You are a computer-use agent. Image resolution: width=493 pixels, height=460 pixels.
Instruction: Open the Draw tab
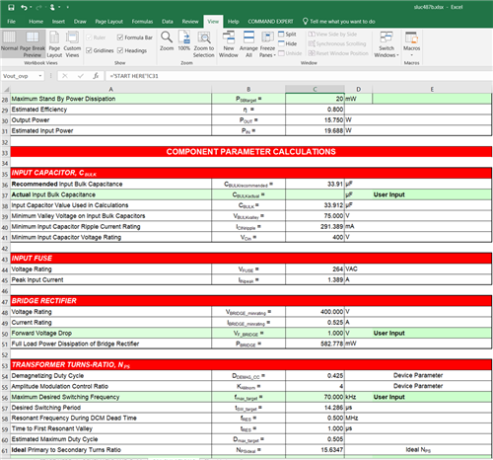coord(80,22)
